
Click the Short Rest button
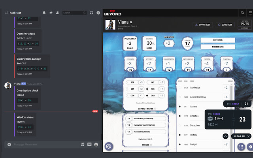click(203, 24)
